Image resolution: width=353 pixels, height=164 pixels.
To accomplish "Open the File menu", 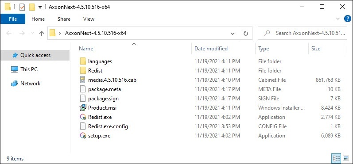I will (13, 19).
